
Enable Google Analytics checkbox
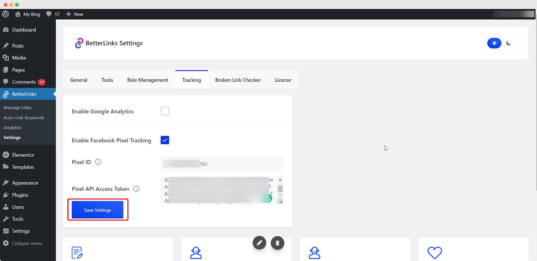pyautogui.click(x=165, y=111)
